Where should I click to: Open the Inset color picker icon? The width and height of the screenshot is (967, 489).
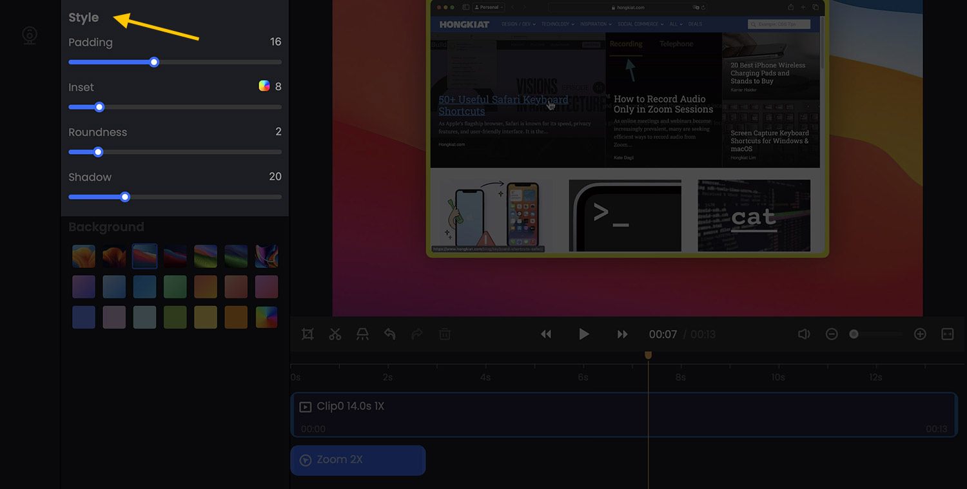[264, 86]
